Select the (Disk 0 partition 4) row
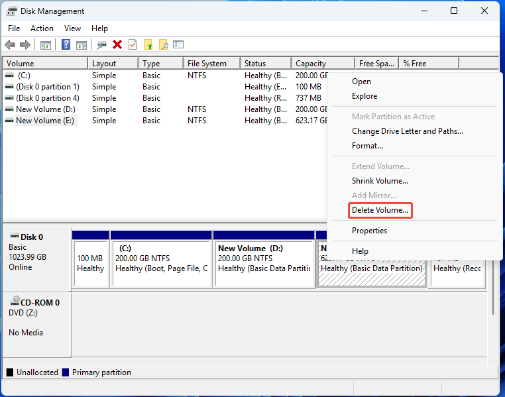505x397 pixels. click(166, 98)
